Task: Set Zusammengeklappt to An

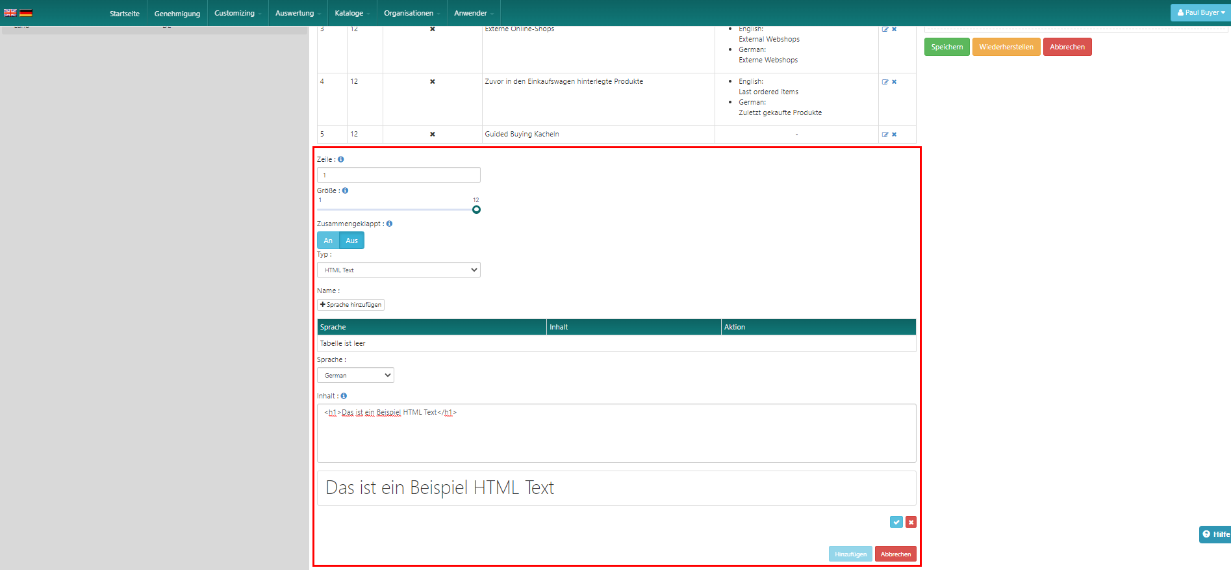Action: (x=328, y=240)
